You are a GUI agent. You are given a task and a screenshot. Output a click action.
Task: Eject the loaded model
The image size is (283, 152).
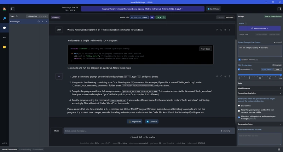[214, 9]
